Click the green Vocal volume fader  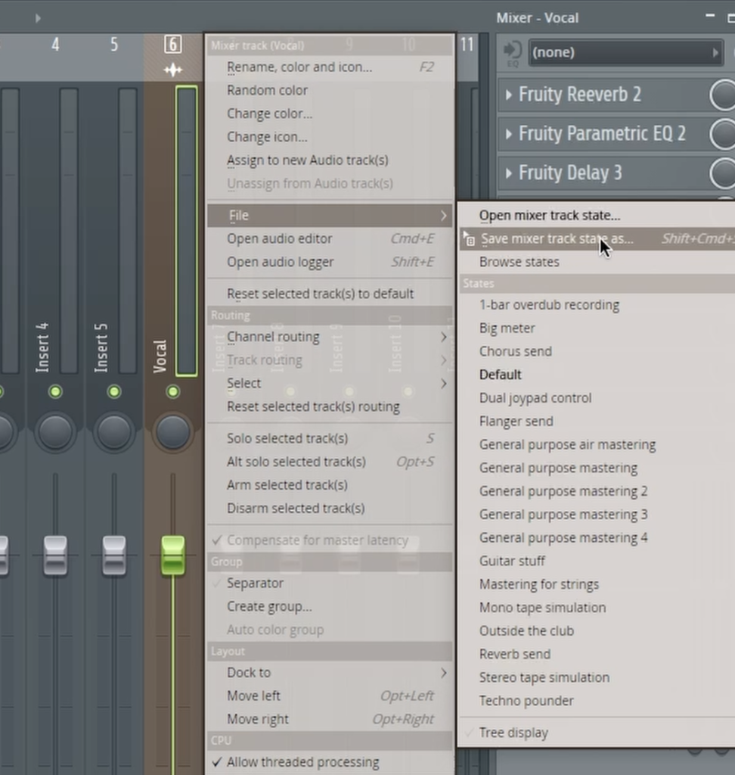(x=173, y=555)
